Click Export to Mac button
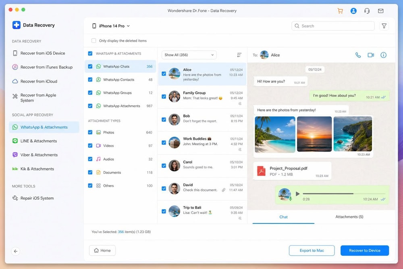 click(312, 250)
